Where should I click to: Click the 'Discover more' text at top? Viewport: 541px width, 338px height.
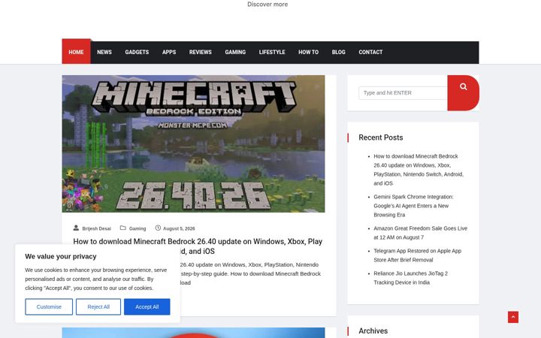267,5
